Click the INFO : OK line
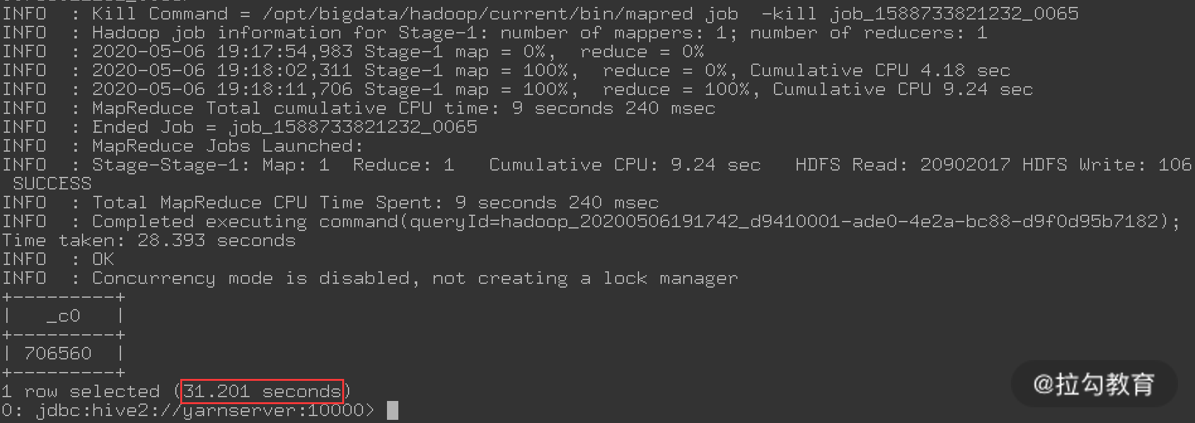Screen dimensions: 1195x423 click(x=59, y=259)
